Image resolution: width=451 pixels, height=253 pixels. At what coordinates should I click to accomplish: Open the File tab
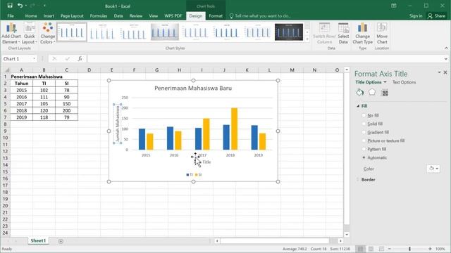[11, 16]
